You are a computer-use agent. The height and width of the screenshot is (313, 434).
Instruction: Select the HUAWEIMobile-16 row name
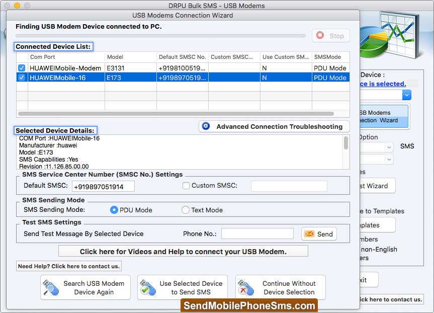click(57, 77)
